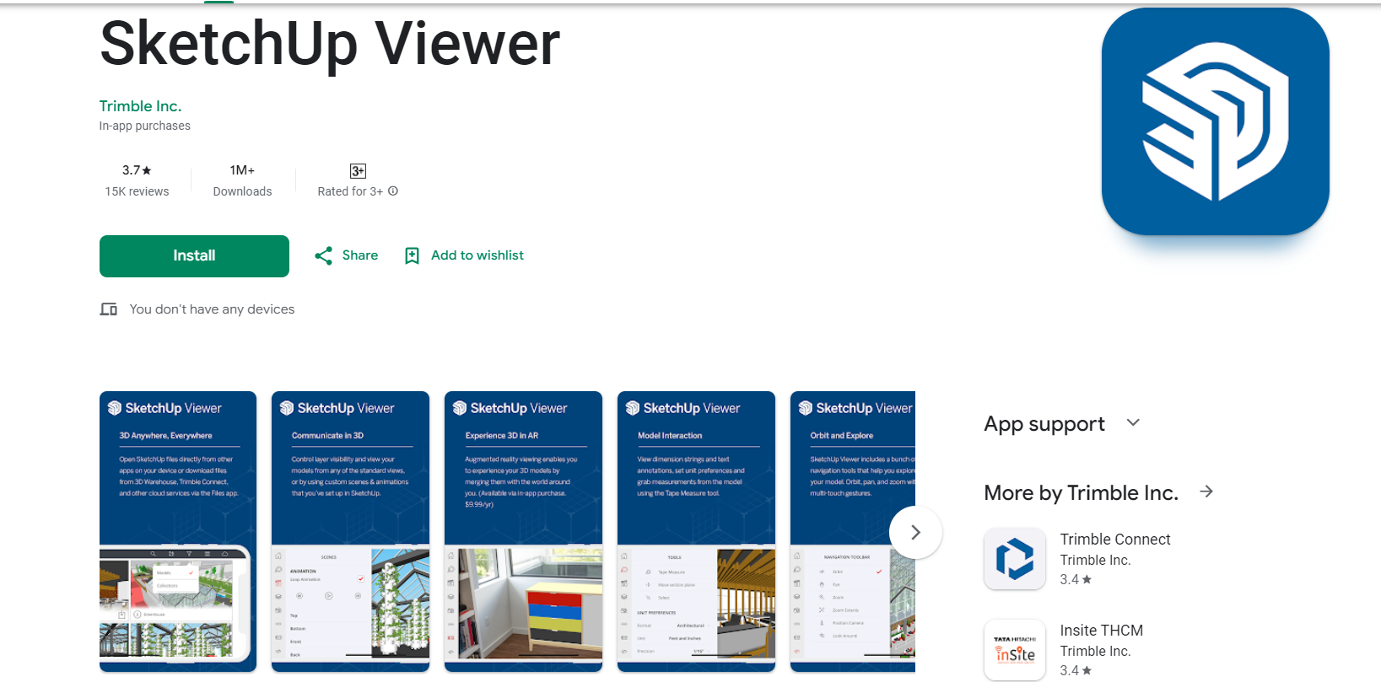Screen dimensions: 1381x682
Task: Open the 'Communicate in 3D' screenshot
Action: click(350, 531)
